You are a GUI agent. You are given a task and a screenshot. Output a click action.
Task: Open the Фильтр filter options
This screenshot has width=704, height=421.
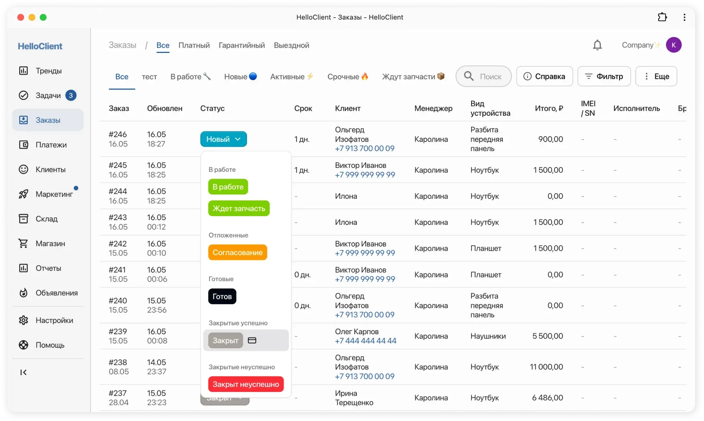pyautogui.click(x=604, y=76)
